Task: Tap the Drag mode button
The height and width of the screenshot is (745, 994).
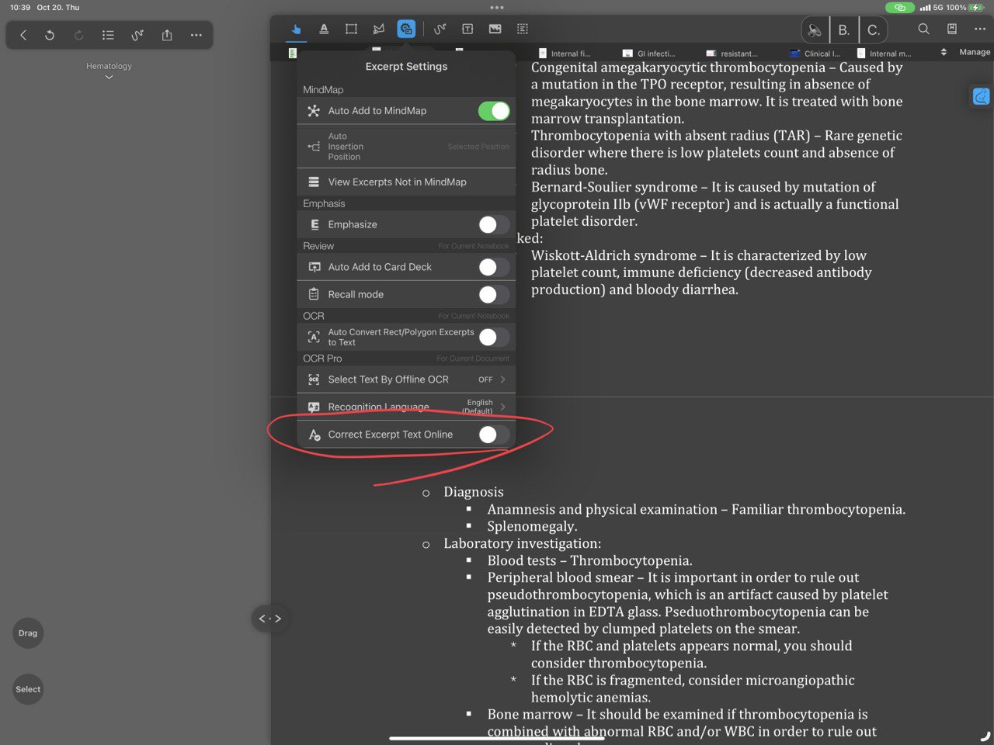Action: 28,633
